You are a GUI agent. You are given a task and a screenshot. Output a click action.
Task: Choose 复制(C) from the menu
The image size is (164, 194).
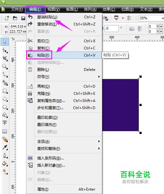[64, 48]
